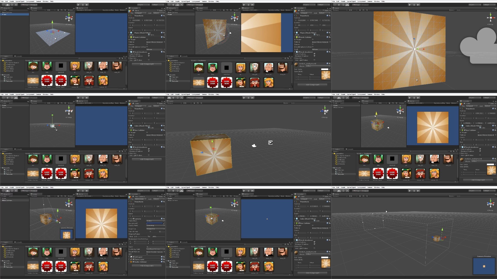The height and width of the screenshot is (279, 497).
Task: Select the Scale tool in the middle-left window
Action: [16, 98]
